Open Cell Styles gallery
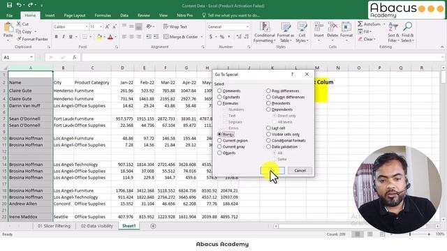The height and width of the screenshot is (251, 447). 302,33
